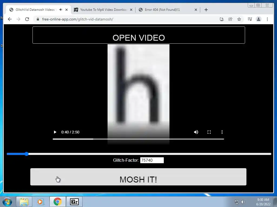The height and width of the screenshot is (207, 277).
Task: Click the Glitch-Factor value field 75740
Action: click(152, 160)
